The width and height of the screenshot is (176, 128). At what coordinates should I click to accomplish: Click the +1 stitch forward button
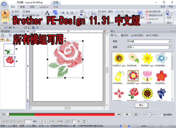(44, 121)
